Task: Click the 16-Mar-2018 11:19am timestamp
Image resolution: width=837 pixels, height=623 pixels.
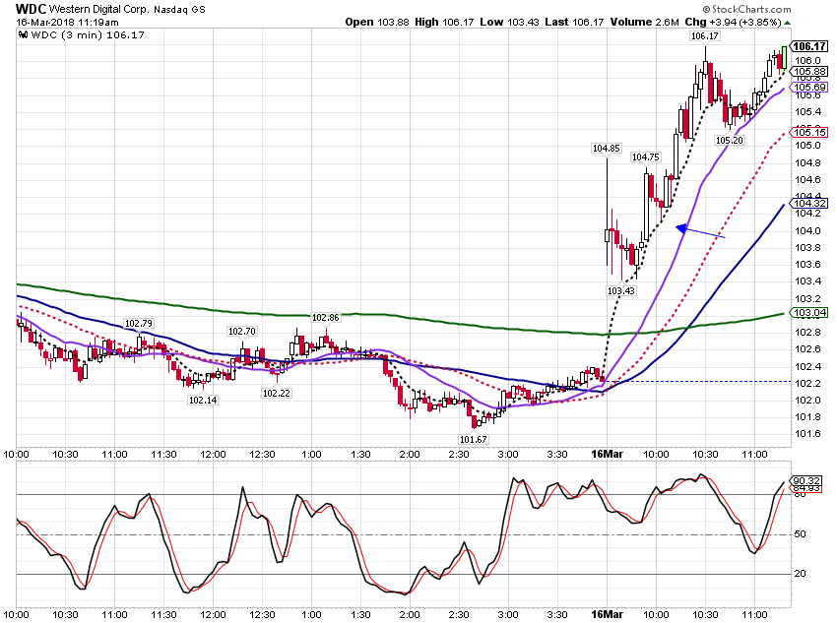Action: click(67, 23)
